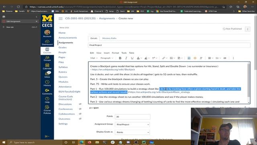Viewport: 257px width, 145px height.
Task: Open Account in global navigation
Action: [47, 33]
